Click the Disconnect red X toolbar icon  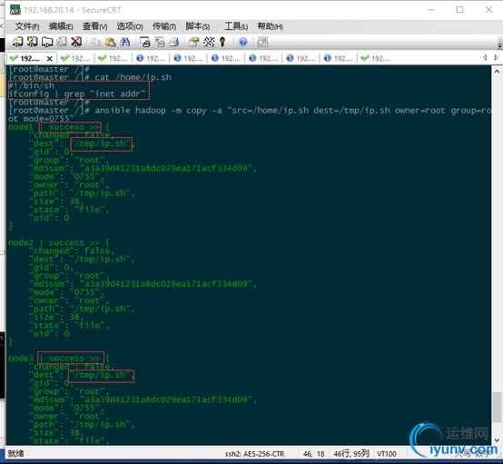click(76, 42)
